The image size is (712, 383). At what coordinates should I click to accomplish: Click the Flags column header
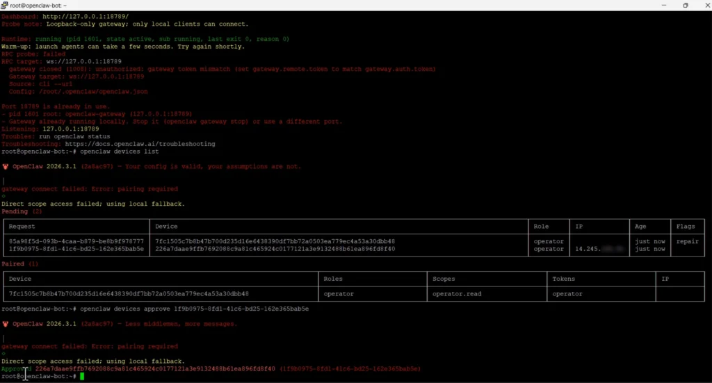pos(684,227)
